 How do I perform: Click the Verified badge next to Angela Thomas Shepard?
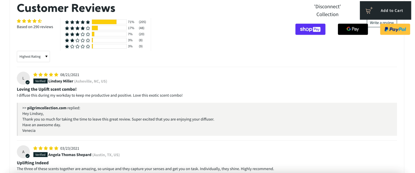(40, 155)
